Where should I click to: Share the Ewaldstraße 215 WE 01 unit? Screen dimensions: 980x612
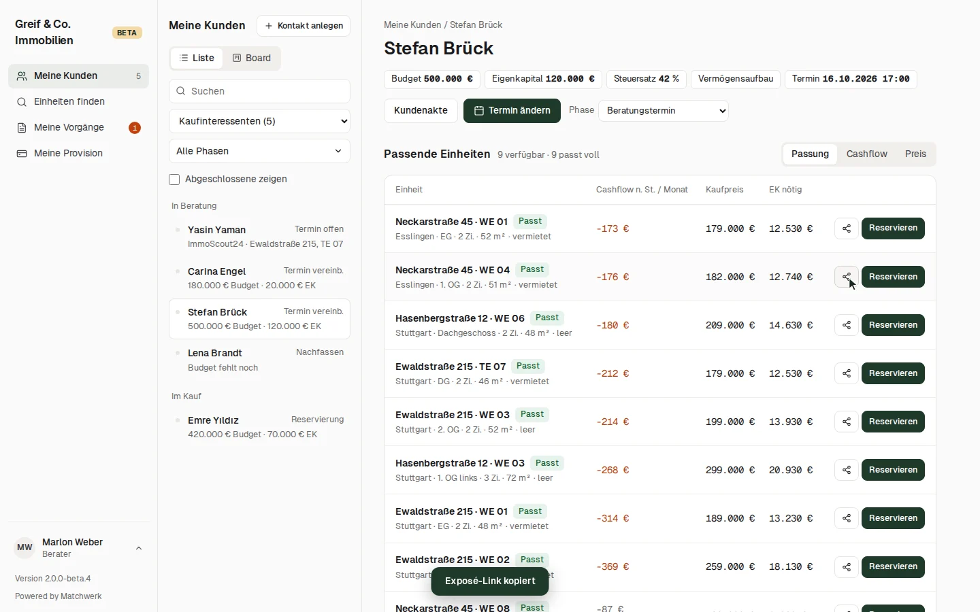tap(847, 518)
